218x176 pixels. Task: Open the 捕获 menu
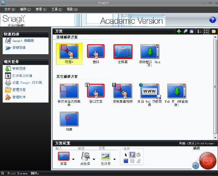[25, 9]
